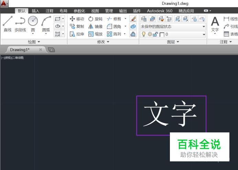The height and width of the screenshot is (170, 238).
Task: Click the Turn Layer Off icon
Action: click(x=202, y=19)
